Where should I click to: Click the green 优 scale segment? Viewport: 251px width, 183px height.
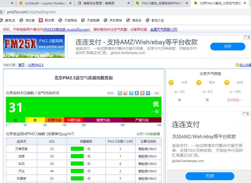tap(16, 120)
